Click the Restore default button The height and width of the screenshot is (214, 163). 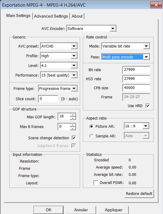coord(139,193)
